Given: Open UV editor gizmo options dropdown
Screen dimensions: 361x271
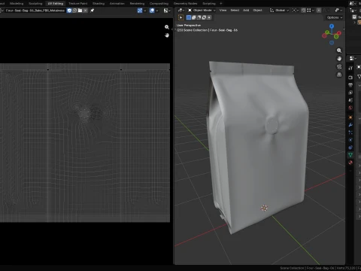Looking at the screenshot, I should point(145,11).
